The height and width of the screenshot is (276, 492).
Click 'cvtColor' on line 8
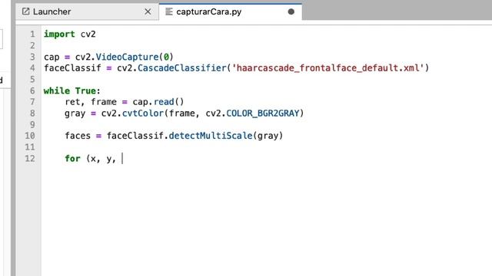pyautogui.click(x=143, y=113)
